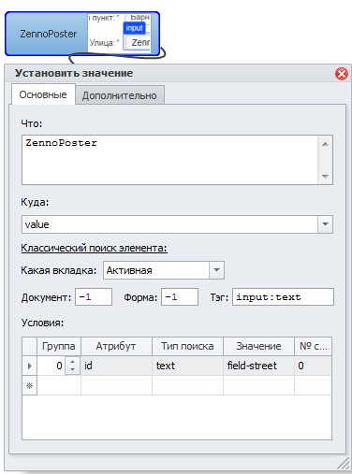Open the Дополнительно tab
This screenshot has height=474, width=352.
point(120,95)
